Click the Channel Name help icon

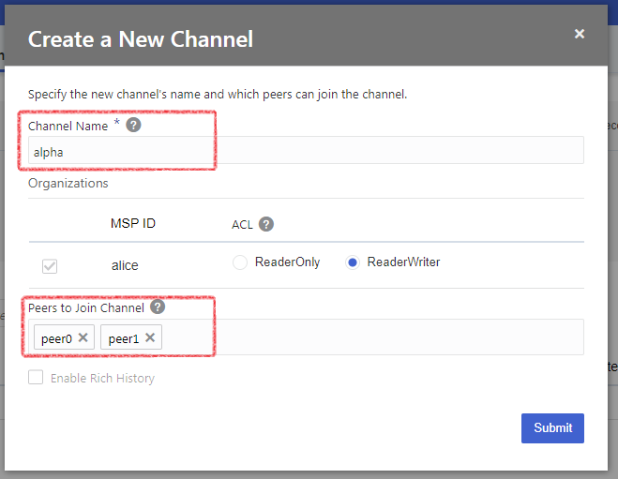(x=134, y=126)
